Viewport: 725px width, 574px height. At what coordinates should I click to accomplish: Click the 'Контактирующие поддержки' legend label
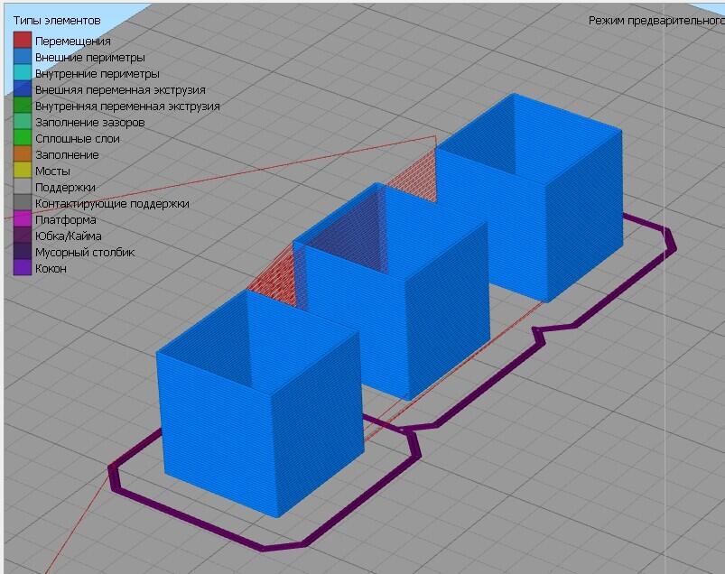pyautogui.click(x=112, y=203)
